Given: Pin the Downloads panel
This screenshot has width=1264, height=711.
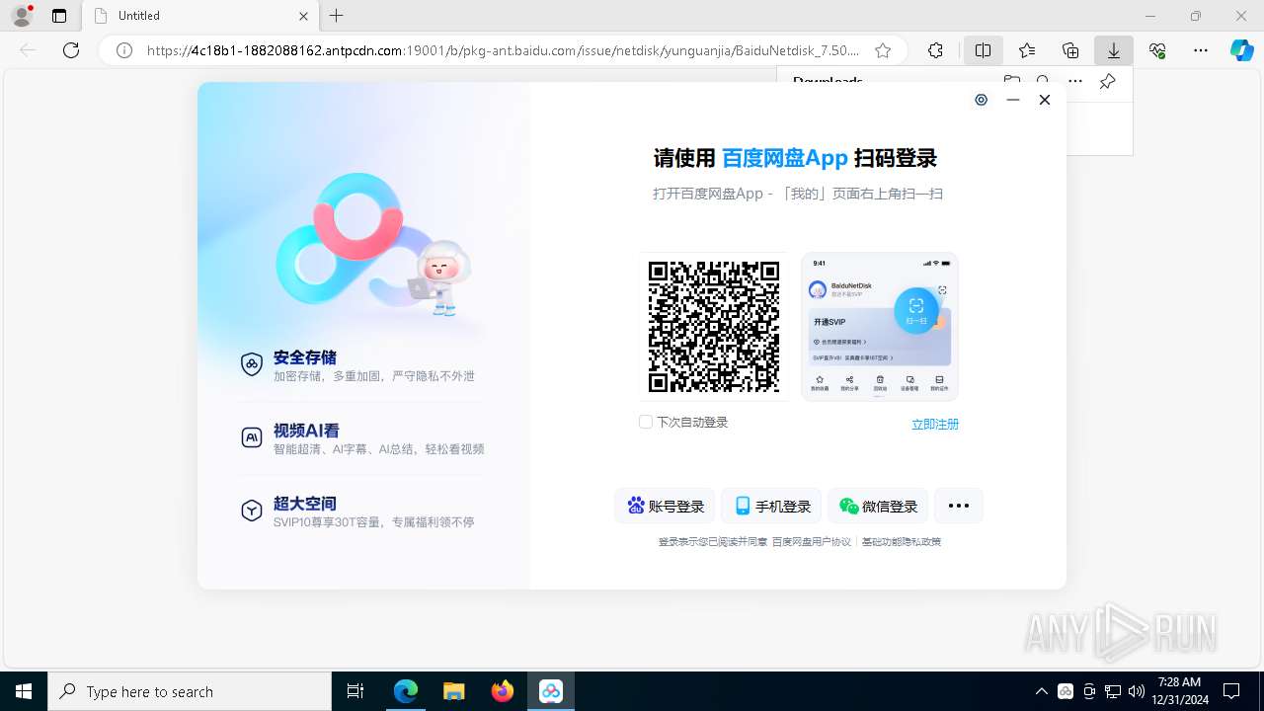Looking at the screenshot, I should [x=1108, y=81].
